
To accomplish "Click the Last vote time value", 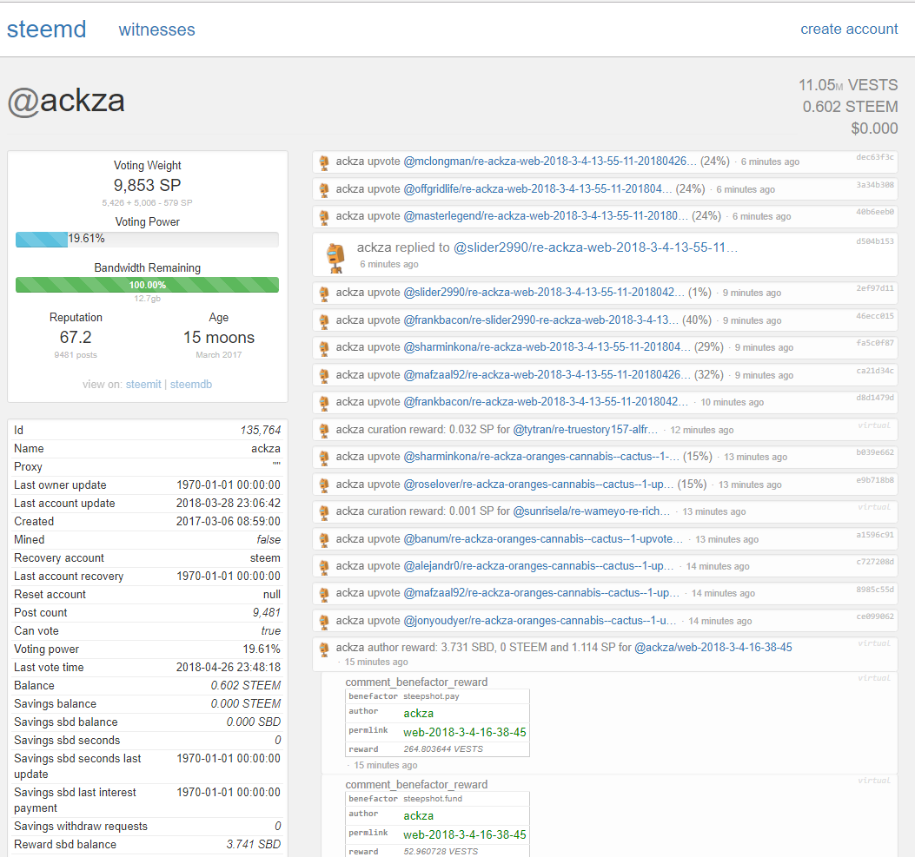I will tap(229, 667).
